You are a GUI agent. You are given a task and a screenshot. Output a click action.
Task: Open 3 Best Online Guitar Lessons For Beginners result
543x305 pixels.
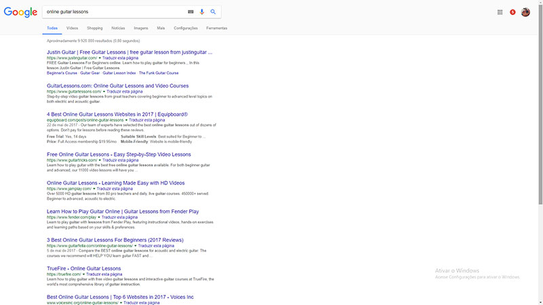coord(115,240)
